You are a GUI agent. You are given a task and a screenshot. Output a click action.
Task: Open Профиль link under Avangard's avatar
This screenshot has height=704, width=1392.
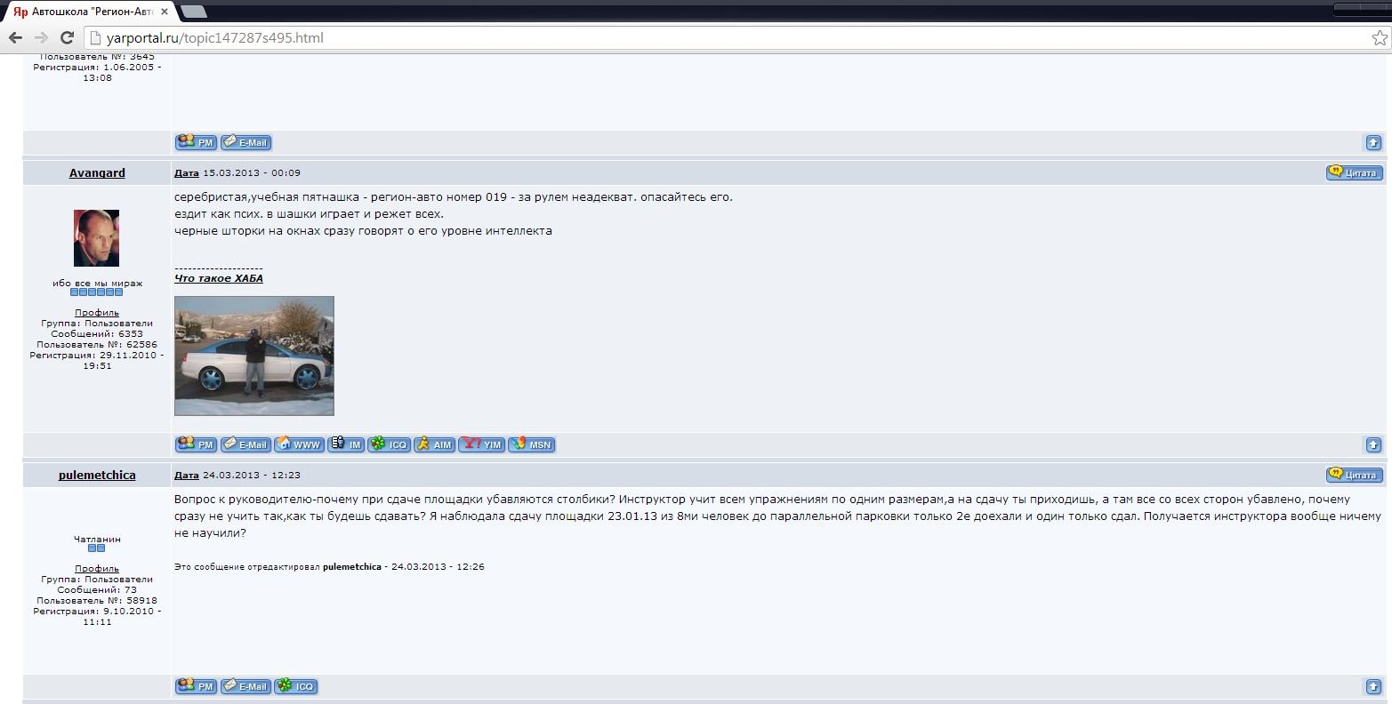[x=97, y=313]
